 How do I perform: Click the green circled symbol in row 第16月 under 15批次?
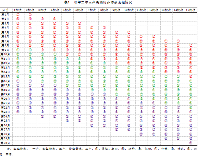191,81
